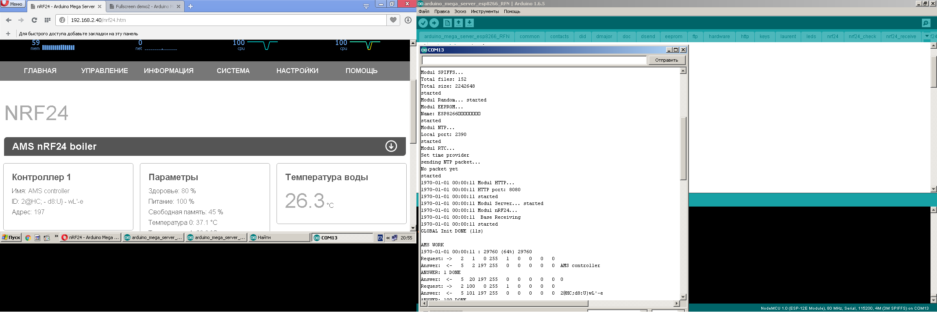
Task: Open the ИНФОРМАЦИЯ menu
Action: pos(169,71)
